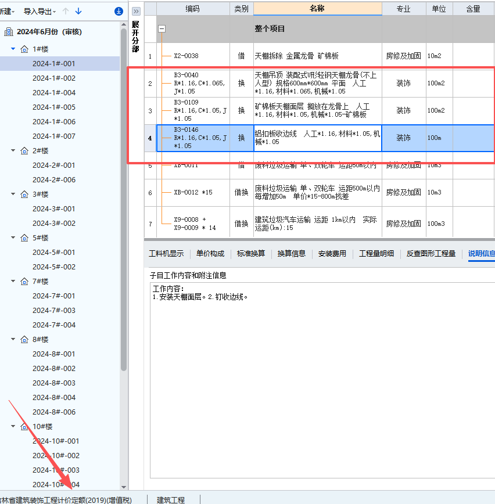Open the 导入导出 dropdown menu
The image size is (495, 504).
(x=40, y=11)
